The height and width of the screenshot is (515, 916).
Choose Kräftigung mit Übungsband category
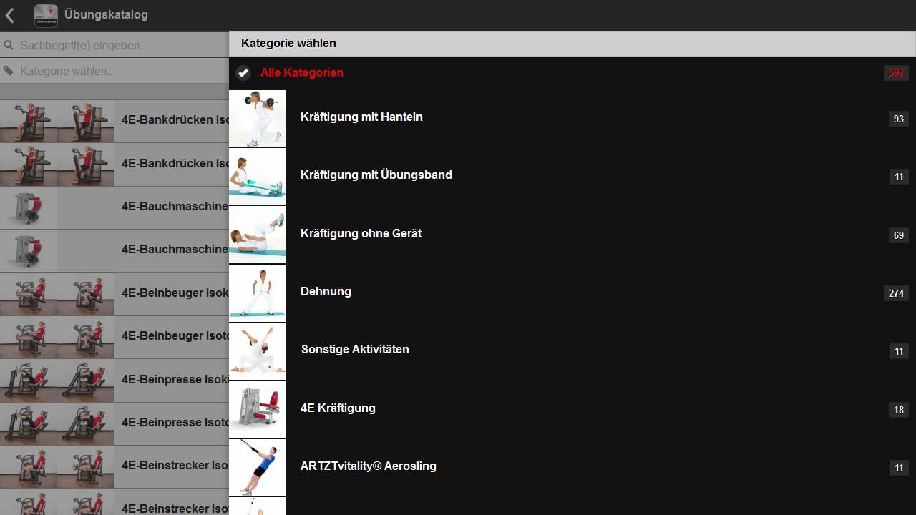coord(572,177)
